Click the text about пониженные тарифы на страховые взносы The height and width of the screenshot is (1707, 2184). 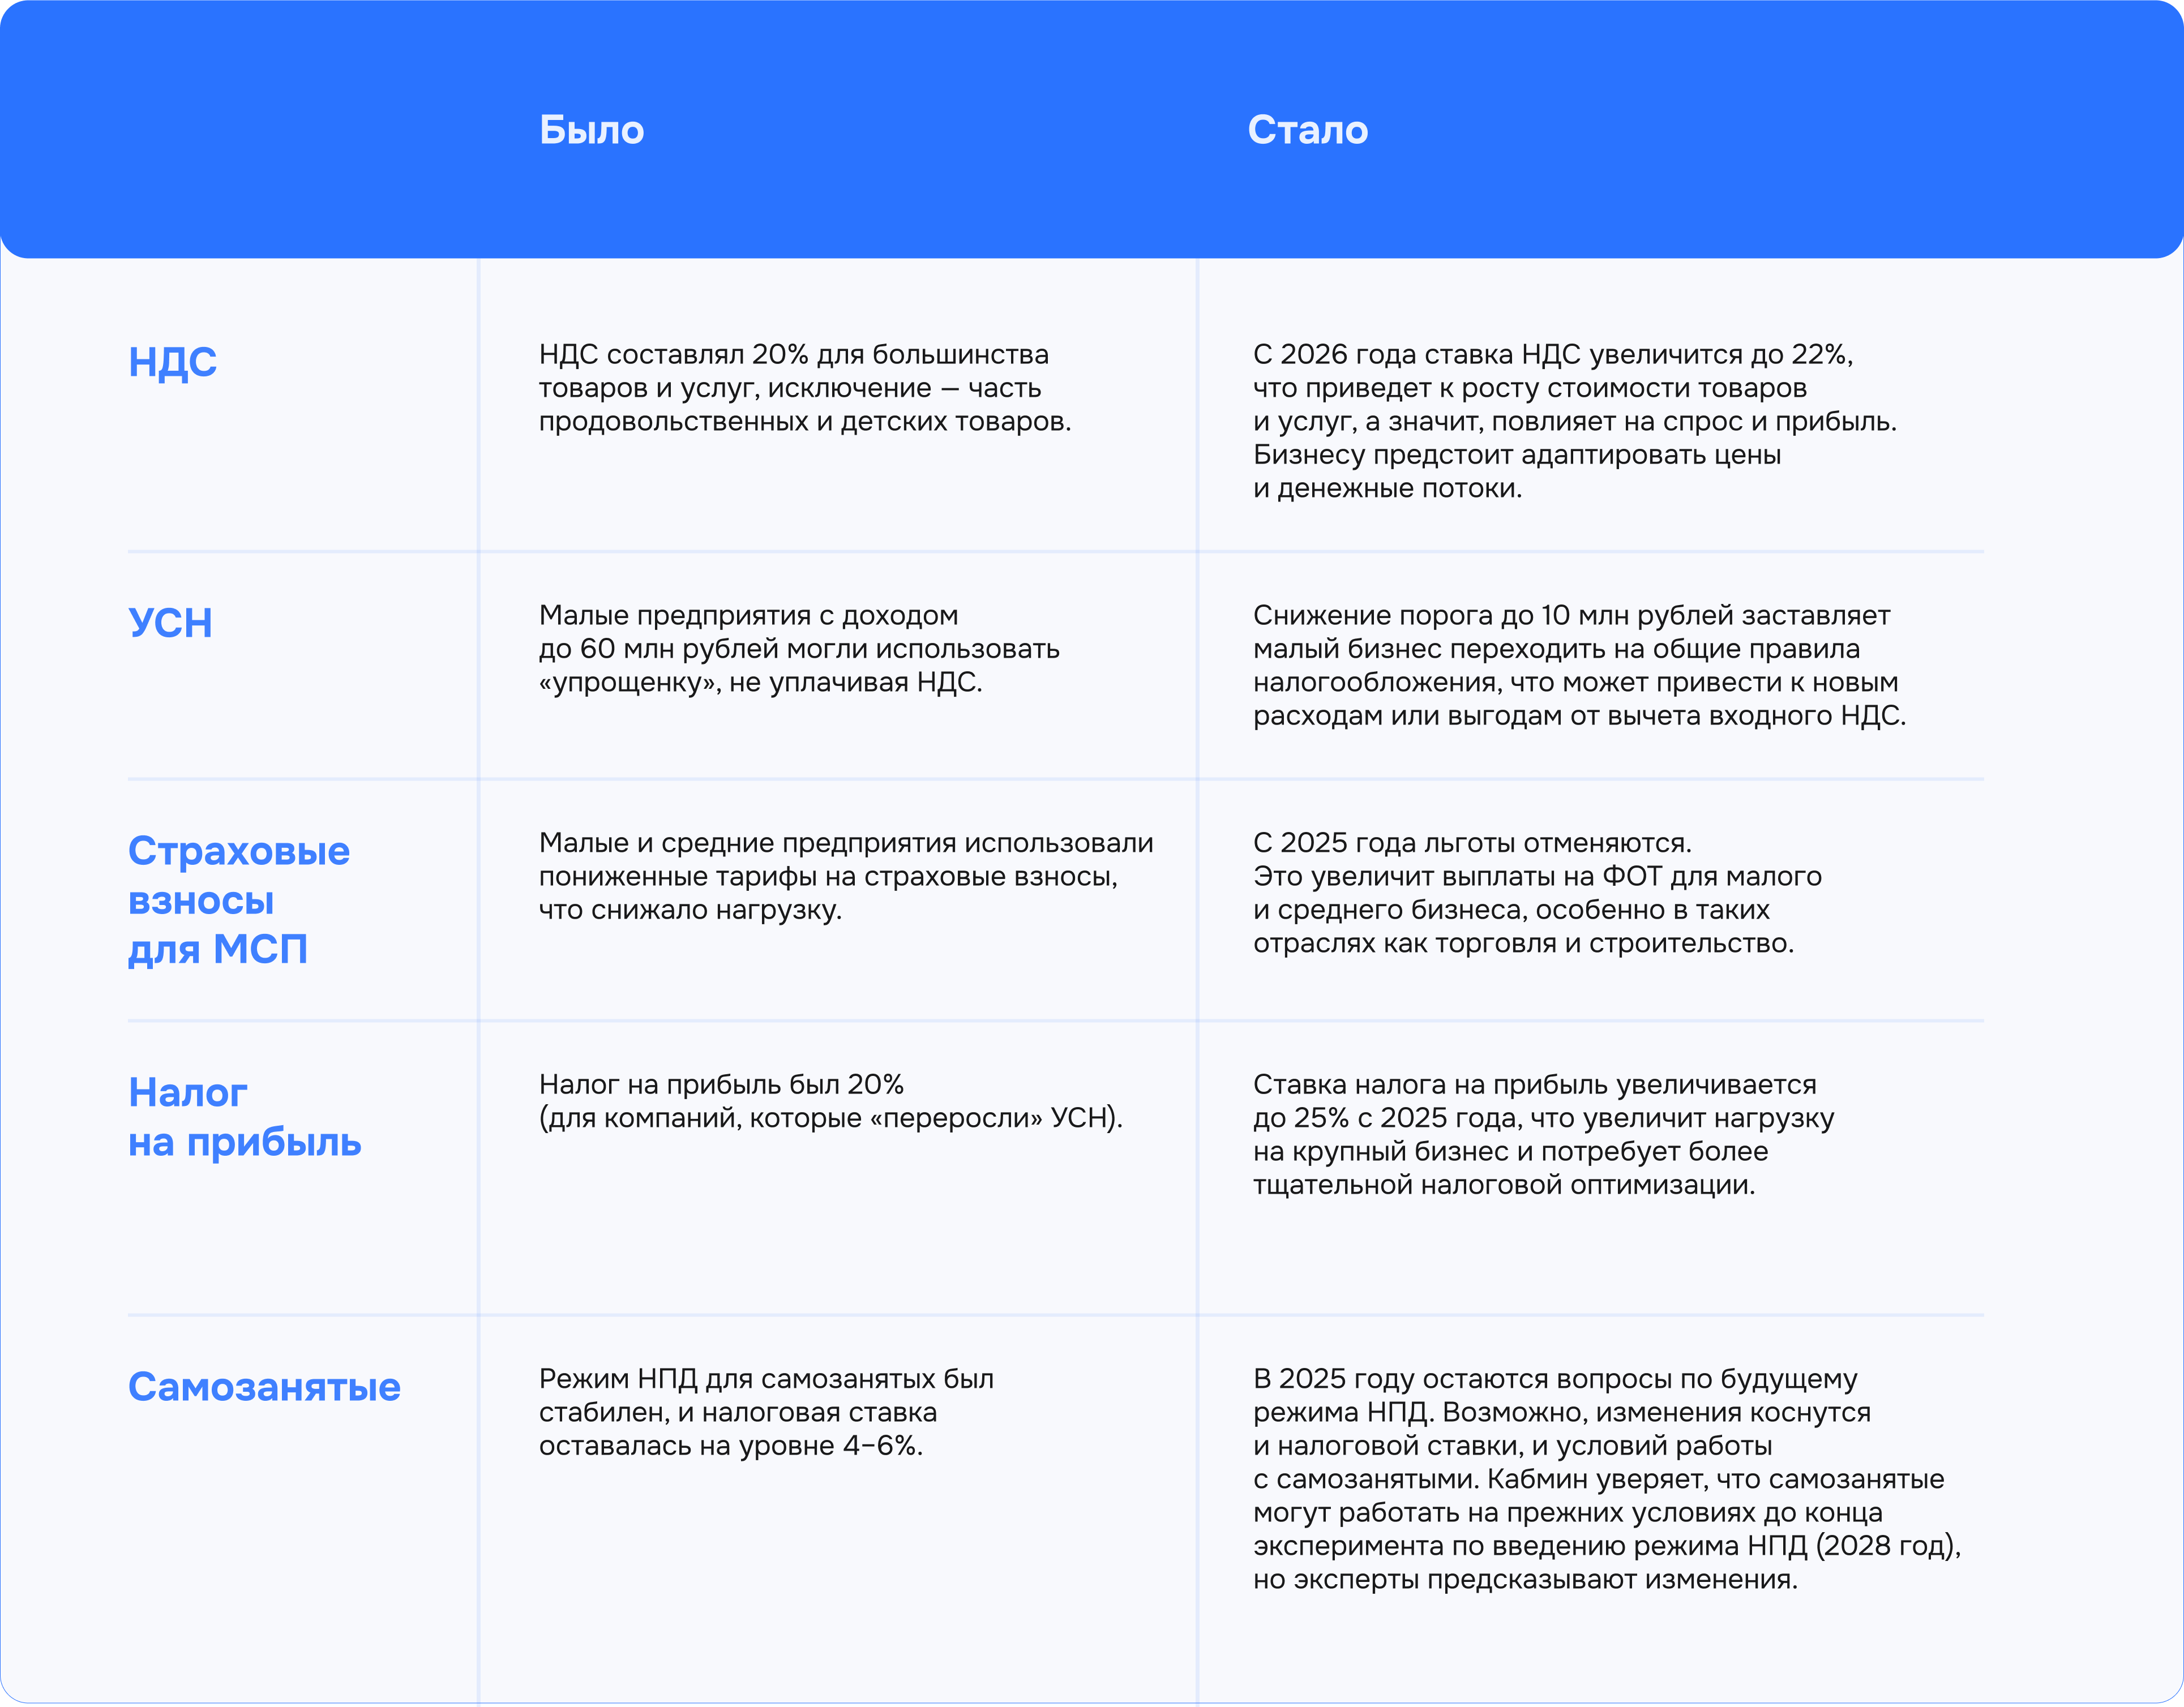(845, 876)
